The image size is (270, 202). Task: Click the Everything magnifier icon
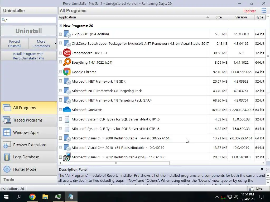click(67, 62)
